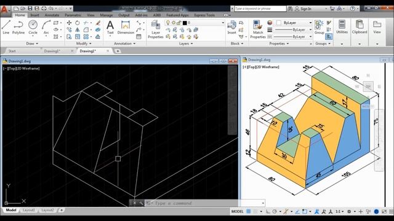Toggle 2D object snap in status bar
The image size is (394, 221).
(305, 211)
